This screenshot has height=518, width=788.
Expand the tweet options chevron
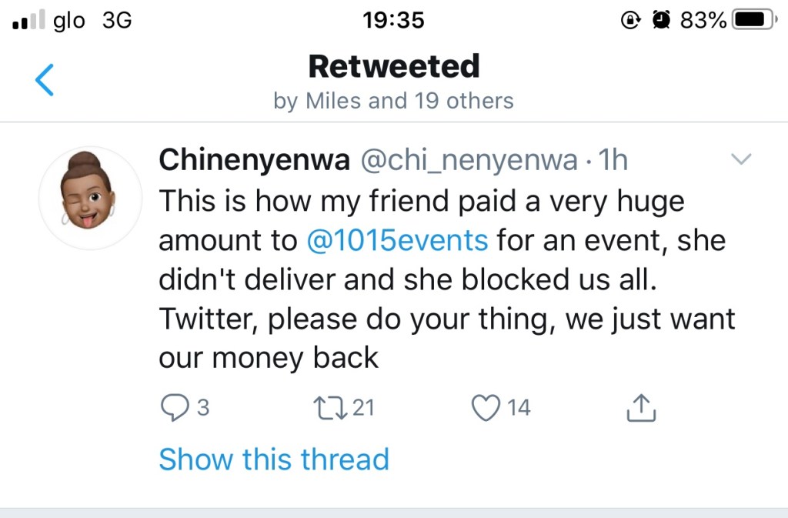[x=740, y=160]
